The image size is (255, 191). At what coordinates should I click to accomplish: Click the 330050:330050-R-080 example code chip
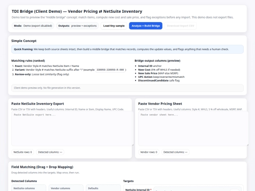pos(110,70)
